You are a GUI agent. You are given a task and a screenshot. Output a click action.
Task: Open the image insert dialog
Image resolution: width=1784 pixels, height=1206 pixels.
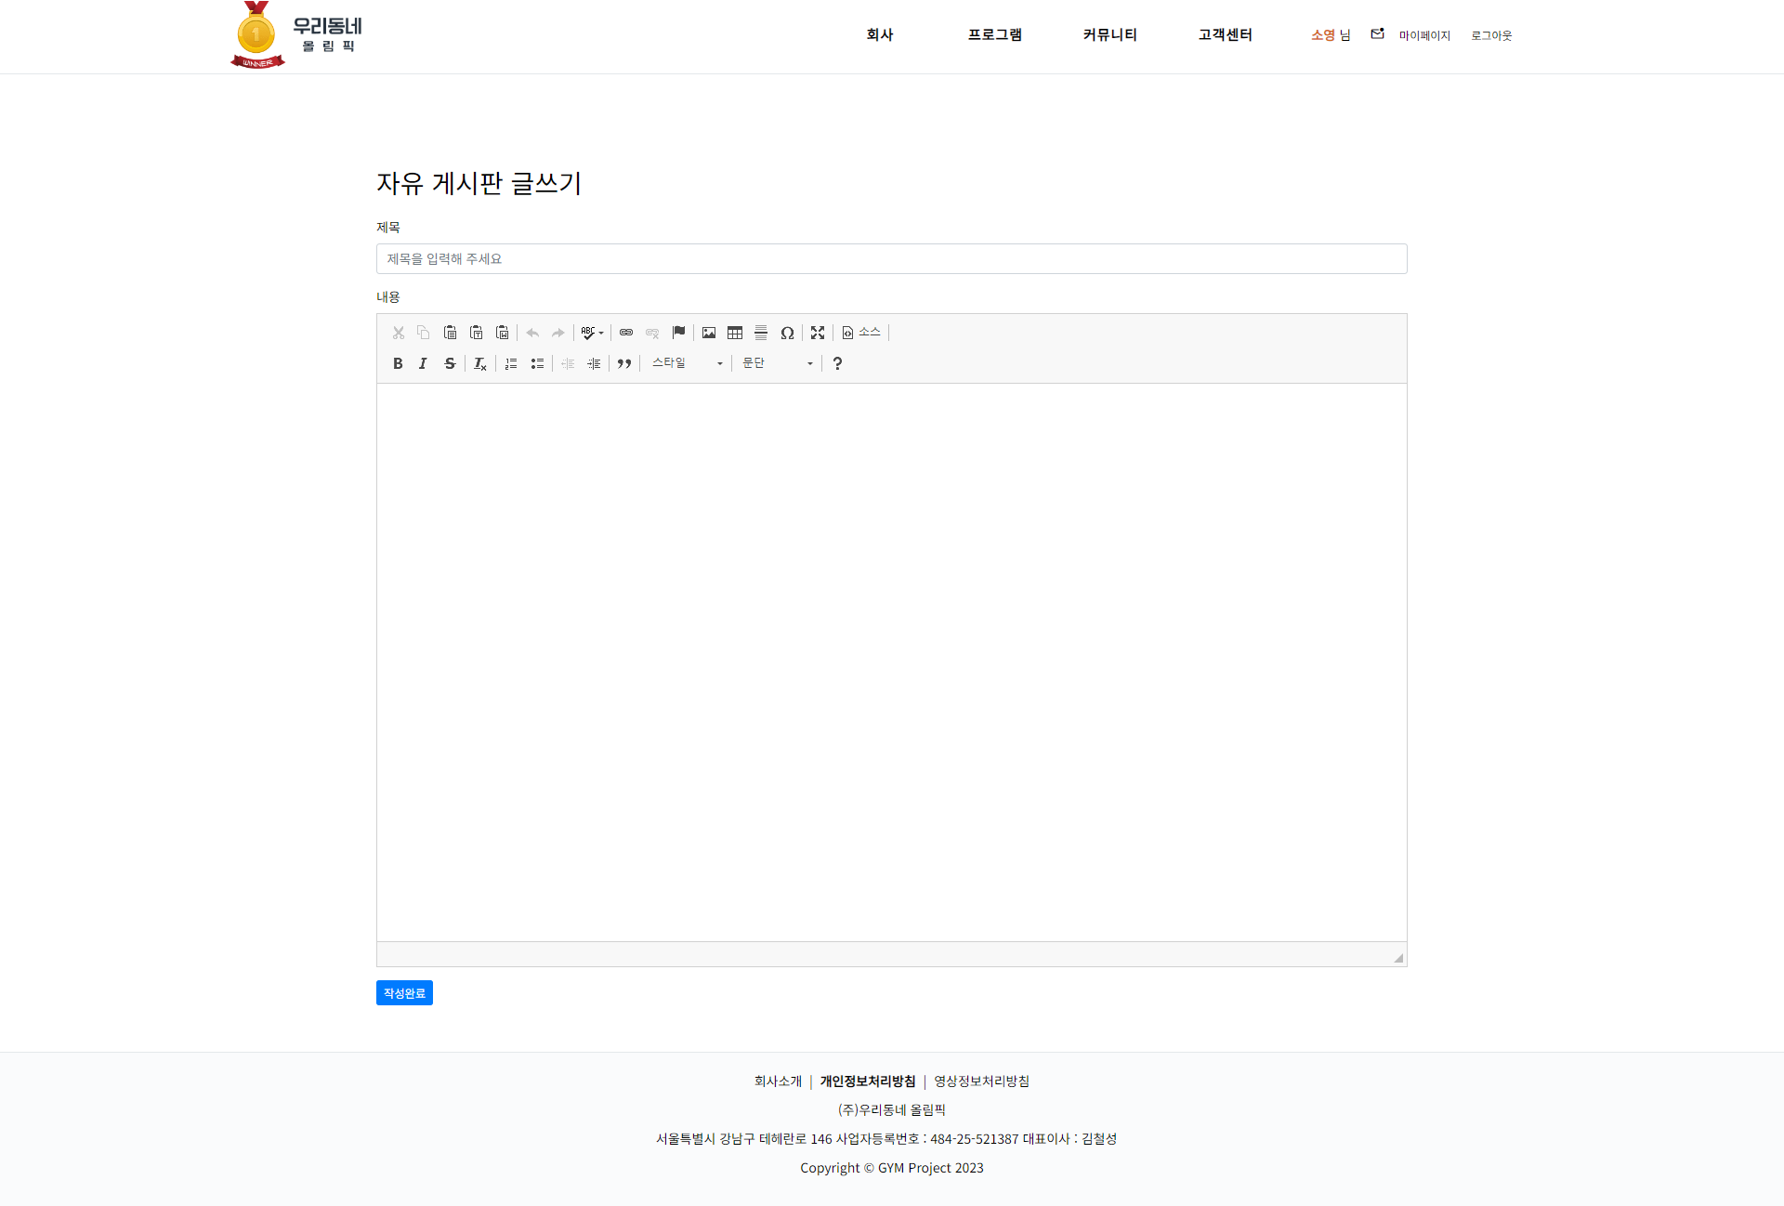tap(708, 333)
